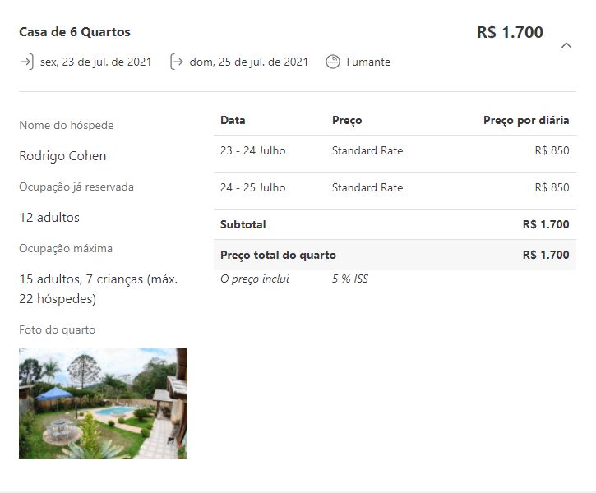Click the 12 adultos occupancy text
Viewport: 596px width, 493px height.
pyautogui.click(x=49, y=218)
